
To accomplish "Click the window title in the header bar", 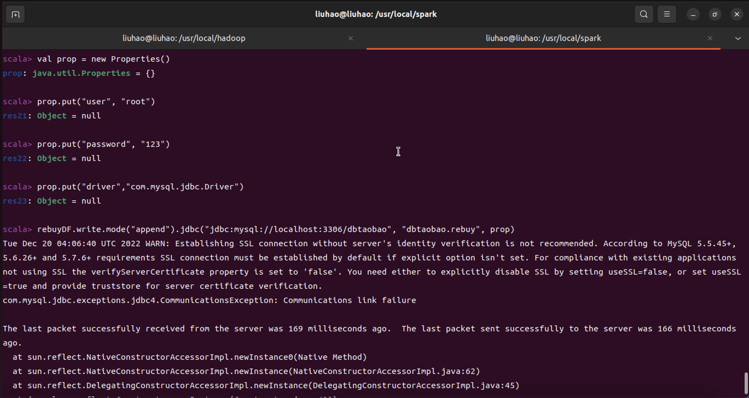I will [376, 14].
